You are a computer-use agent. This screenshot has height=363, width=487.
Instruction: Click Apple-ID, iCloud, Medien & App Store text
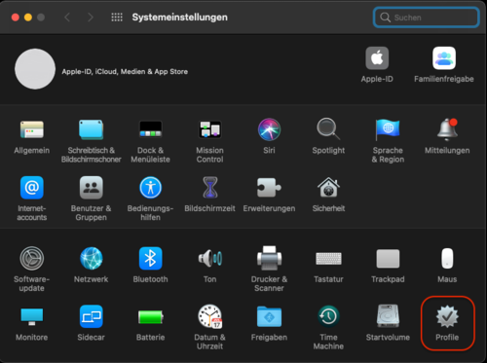pos(125,71)
